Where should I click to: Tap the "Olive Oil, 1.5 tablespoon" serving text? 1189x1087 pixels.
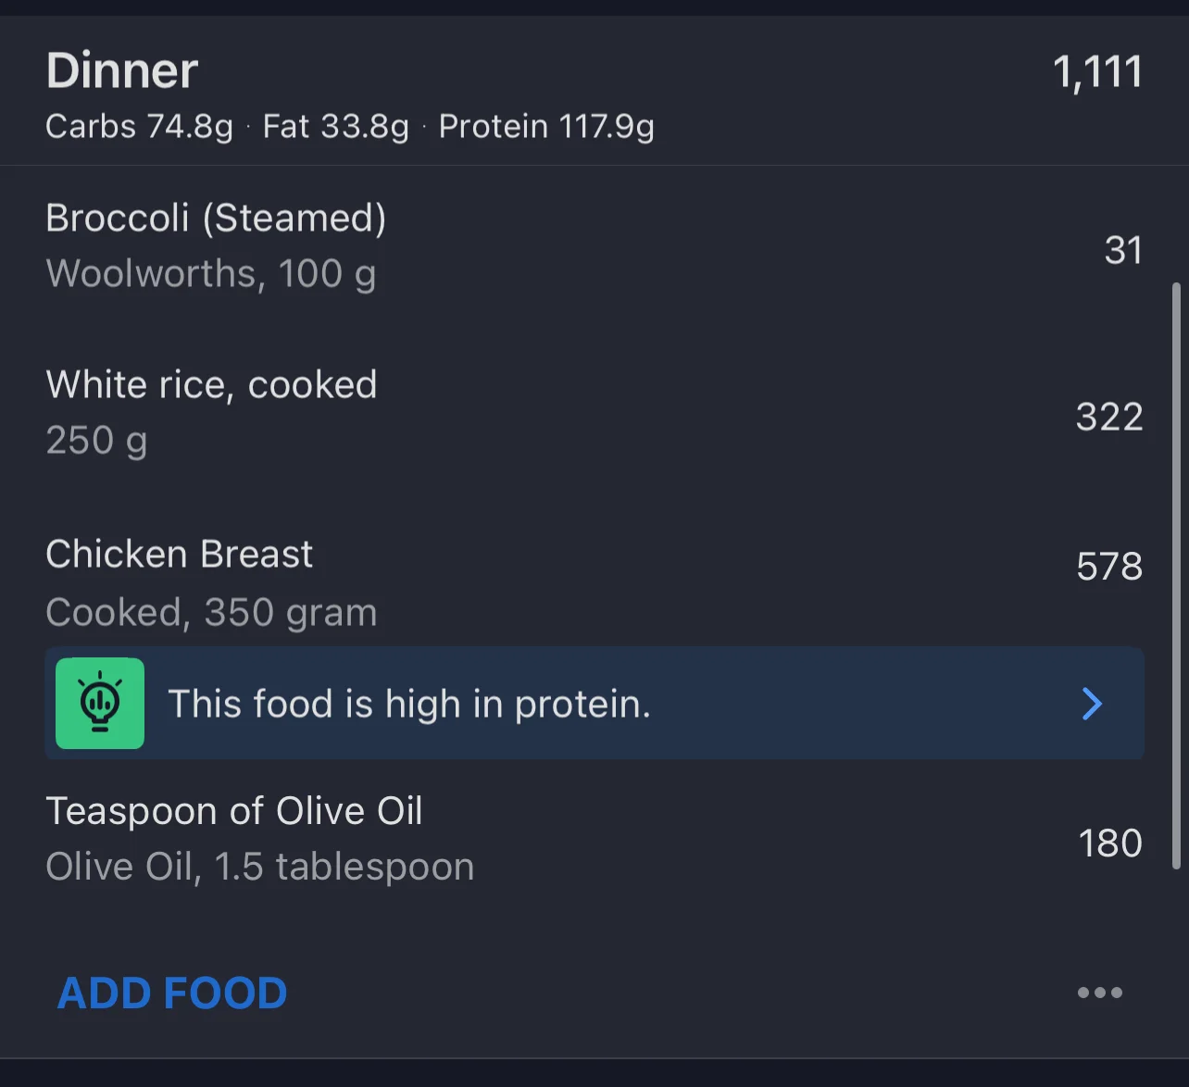tap(259, 868)
